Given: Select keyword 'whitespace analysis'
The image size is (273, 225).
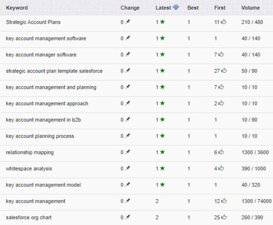Looking at the screenshot, I should pos(29,169).
